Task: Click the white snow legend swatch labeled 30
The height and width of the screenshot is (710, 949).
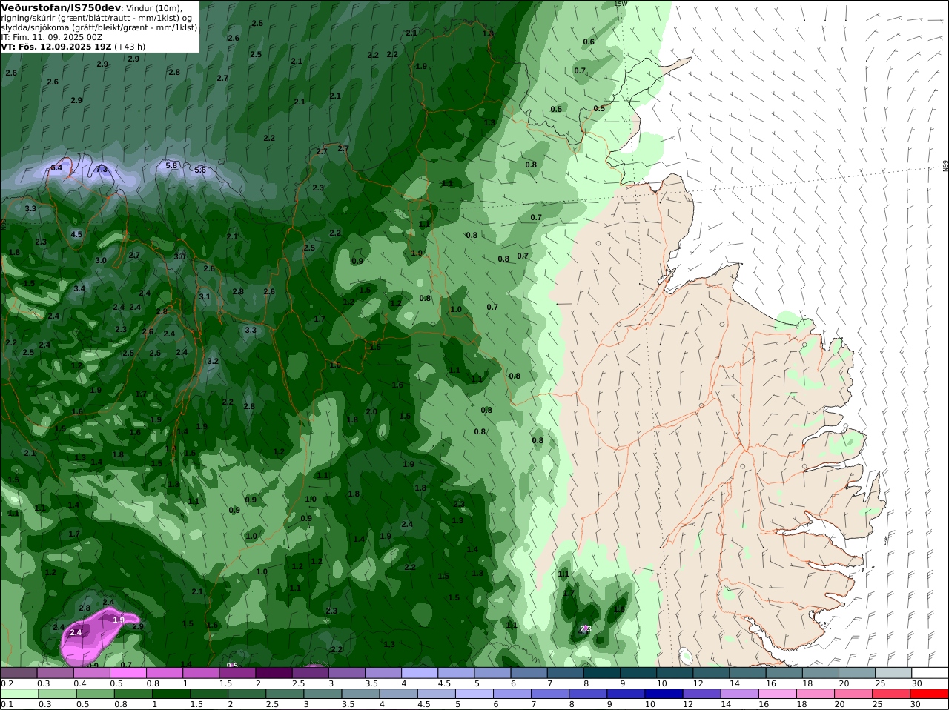Action: click(930, 673)
